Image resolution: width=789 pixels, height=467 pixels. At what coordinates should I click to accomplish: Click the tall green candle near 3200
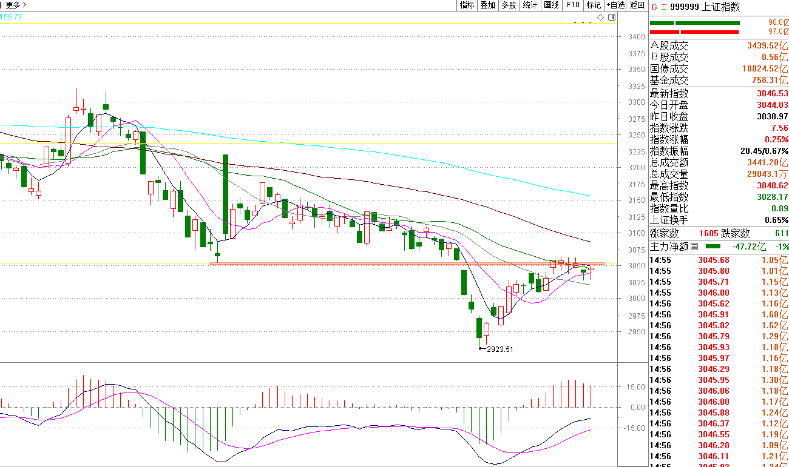pyautogui.click(x=225, y=194)
